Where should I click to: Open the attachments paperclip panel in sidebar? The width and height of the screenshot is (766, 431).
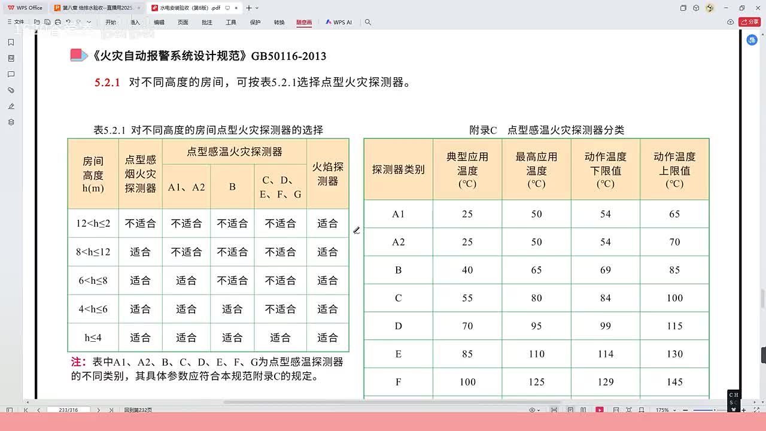(x=11, y=90)
